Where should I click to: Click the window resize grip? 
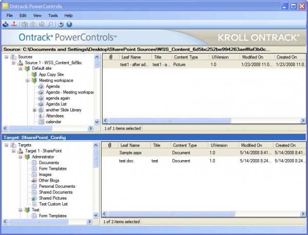[x=303, y=230]
